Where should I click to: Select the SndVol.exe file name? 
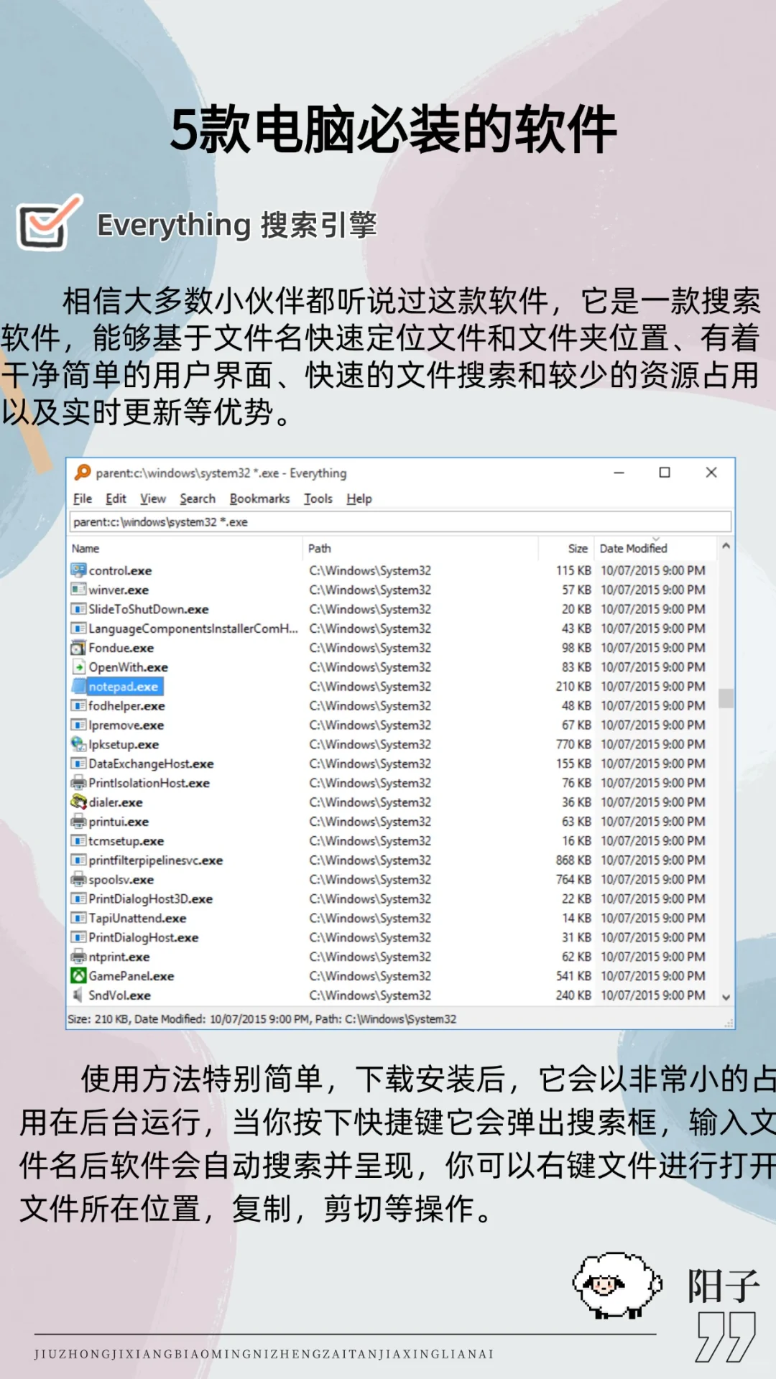(120, 995)
